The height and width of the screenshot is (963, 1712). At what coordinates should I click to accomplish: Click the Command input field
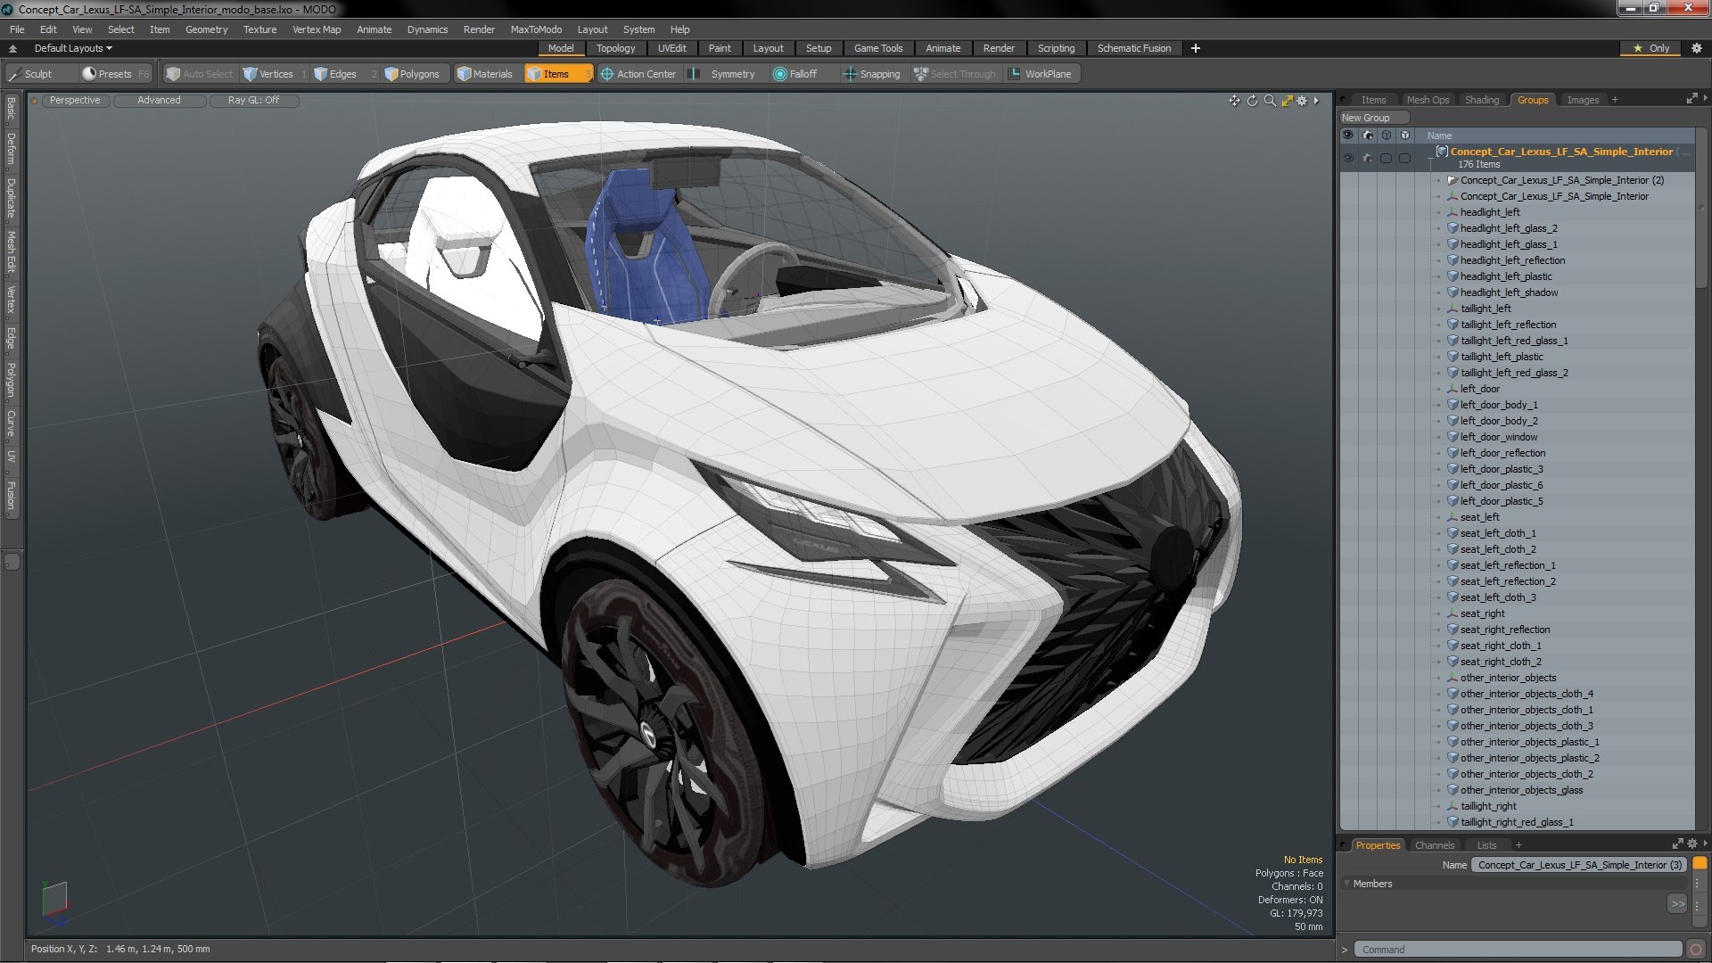tap(1518, 950)
